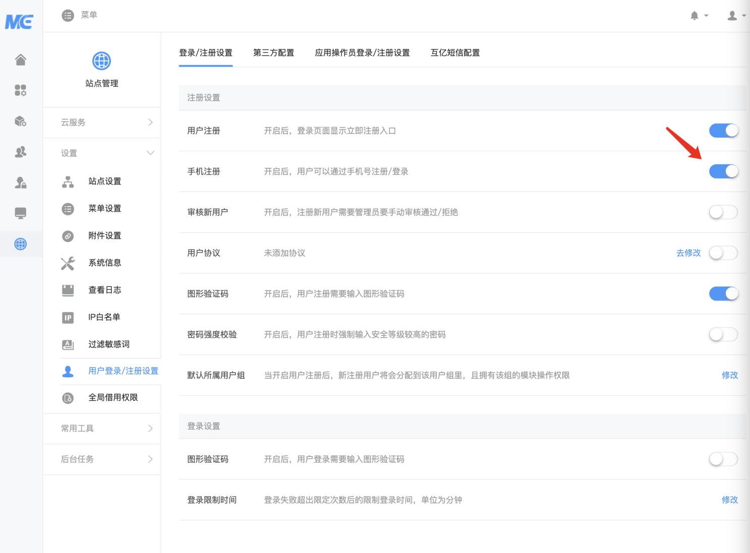This screenshot has height=553, width=750.
Task: Click the 去修改 link for 用户协议
Action: [x=688, y=253]
